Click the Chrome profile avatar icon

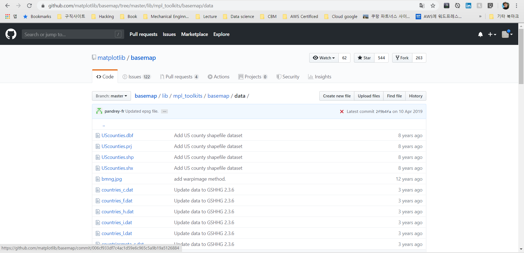pos(505,6)
